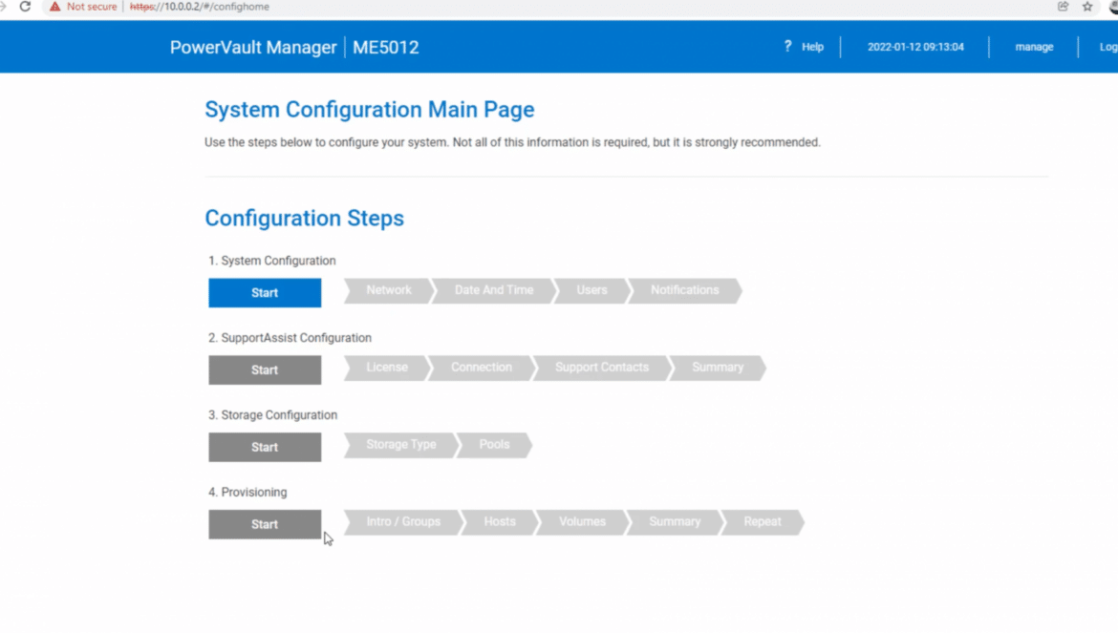Select the Hosts step chevron
1118x633 pixels.
coord(499,522)
